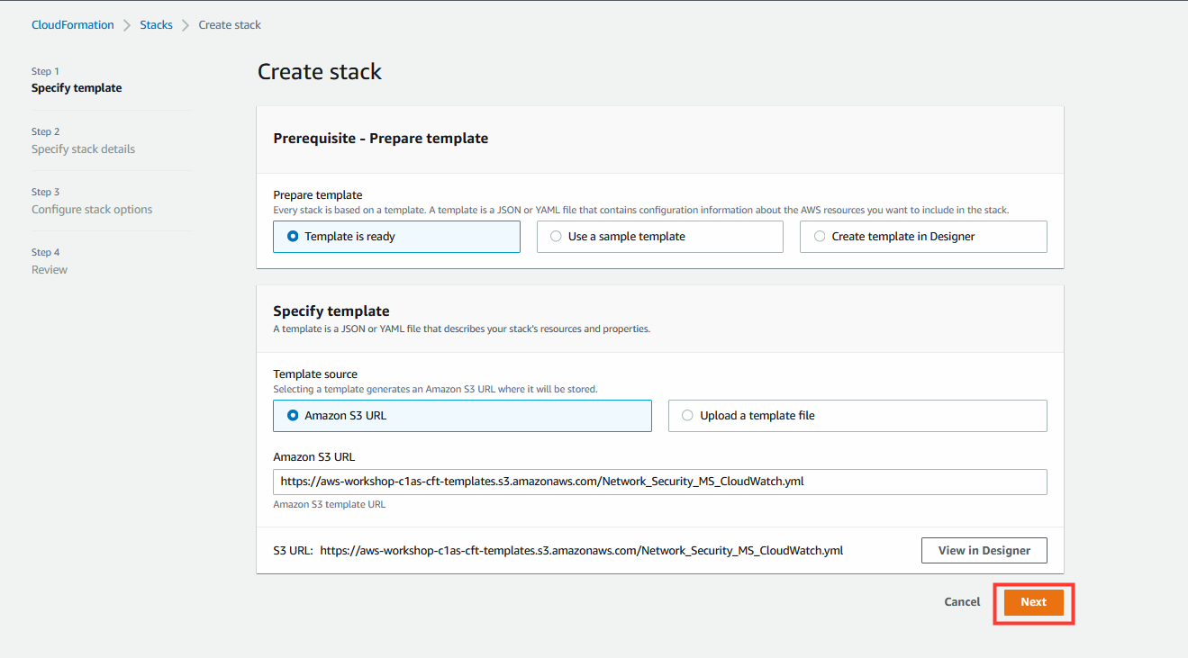This screenshot has height=658, width=1188.
Task: Select Step 1 Specify template in sidebar
Action: pyautogui.click(x=77, y=80)
